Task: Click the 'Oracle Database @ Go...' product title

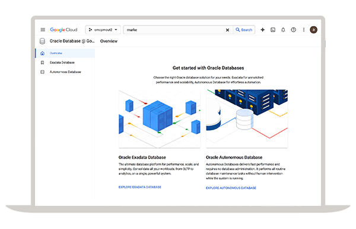Action: [x=72, y=41]
